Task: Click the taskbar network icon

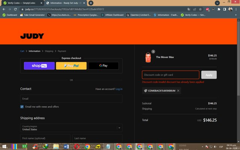Action: pyautogui.click(x=211, y=147)
